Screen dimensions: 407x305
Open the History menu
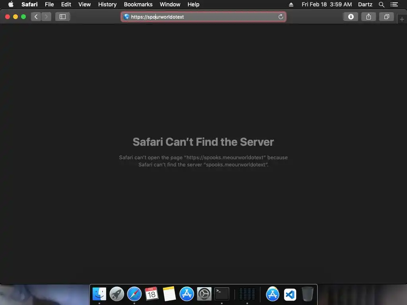pos(107,4)
